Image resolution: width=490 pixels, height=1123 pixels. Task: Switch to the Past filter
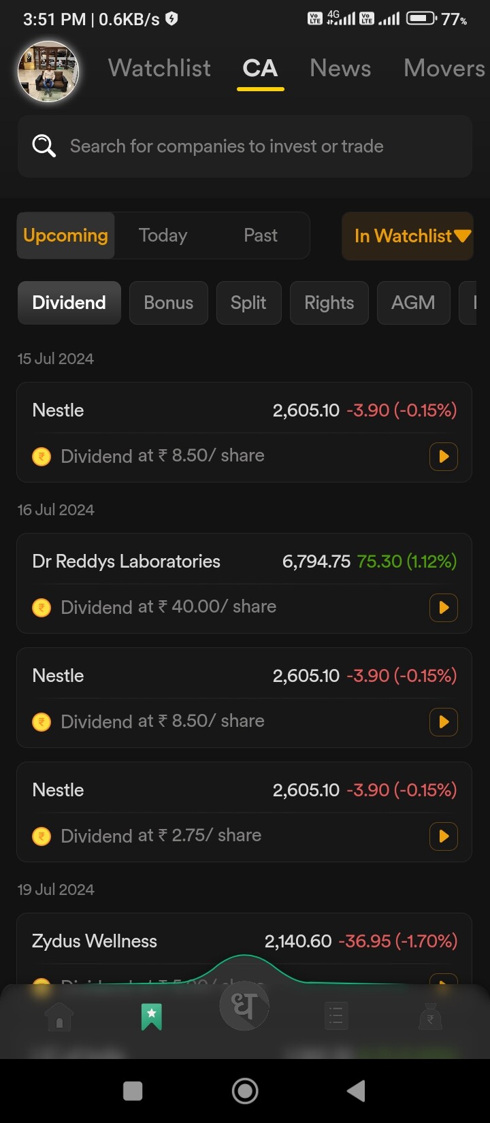coord(261,235)
